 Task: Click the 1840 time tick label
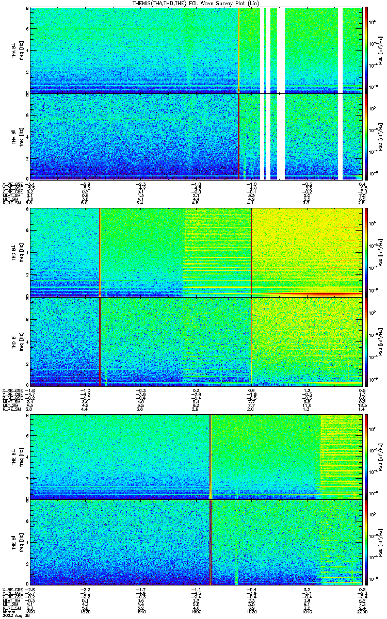141,612
